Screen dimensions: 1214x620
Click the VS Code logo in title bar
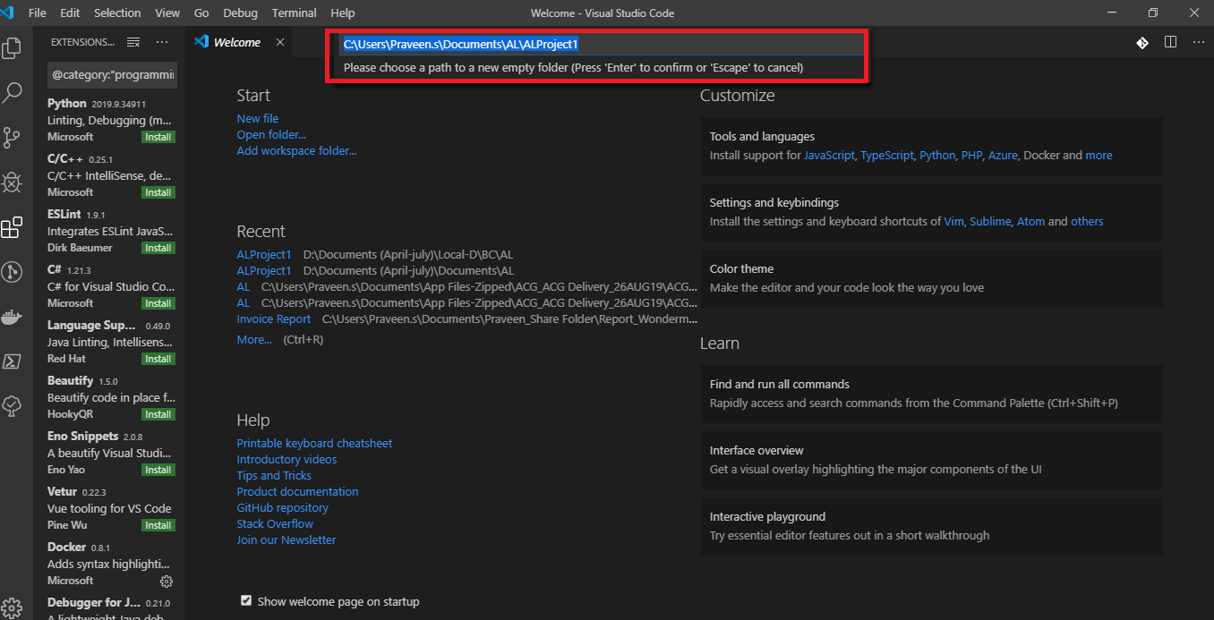[x=9, y=13]
